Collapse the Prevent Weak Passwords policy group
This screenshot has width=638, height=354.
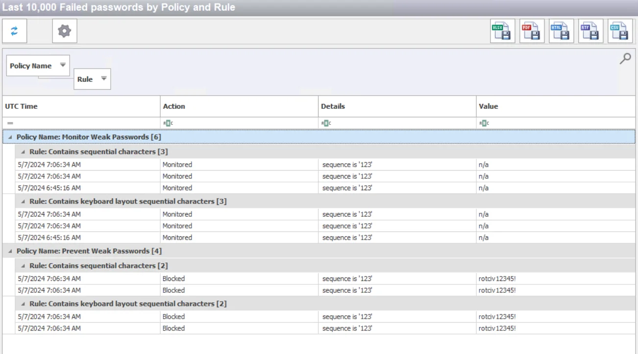pyautogui.click(x=10, y=251)
